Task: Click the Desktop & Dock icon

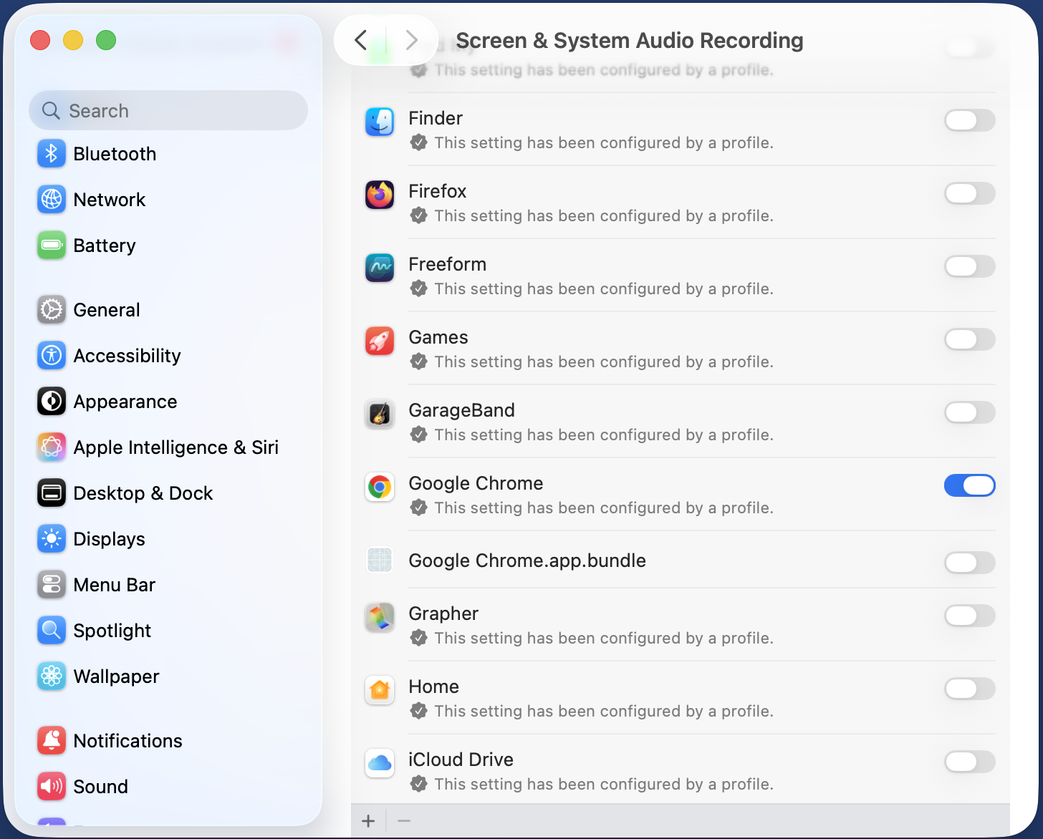Action: 52,493
